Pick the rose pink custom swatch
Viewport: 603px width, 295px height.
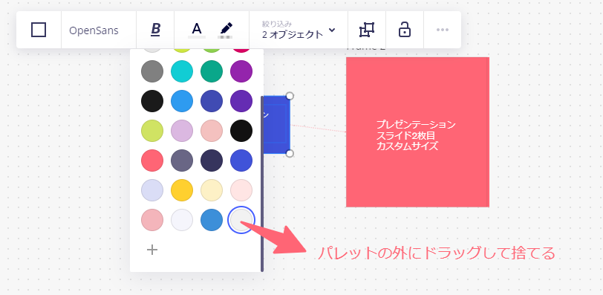pyautogui.click(x=152, y=220)
